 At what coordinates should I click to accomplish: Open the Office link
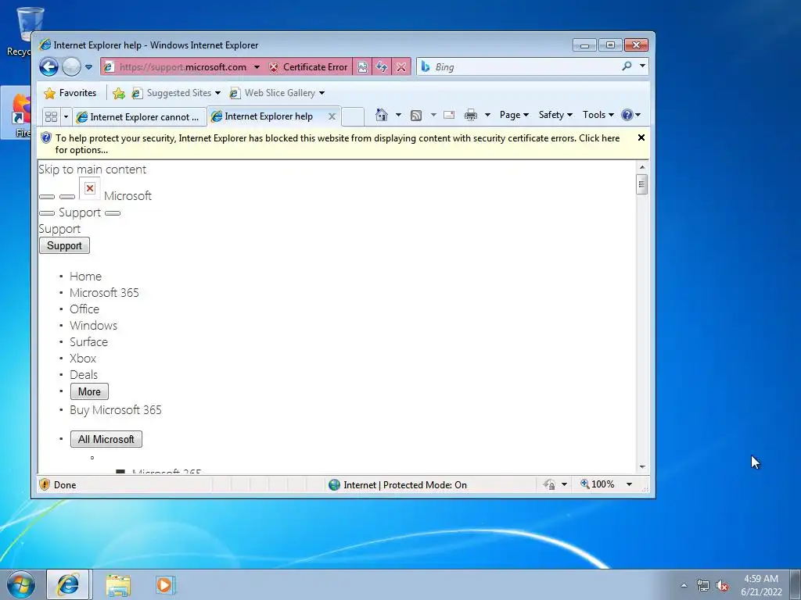coord(84,309)
